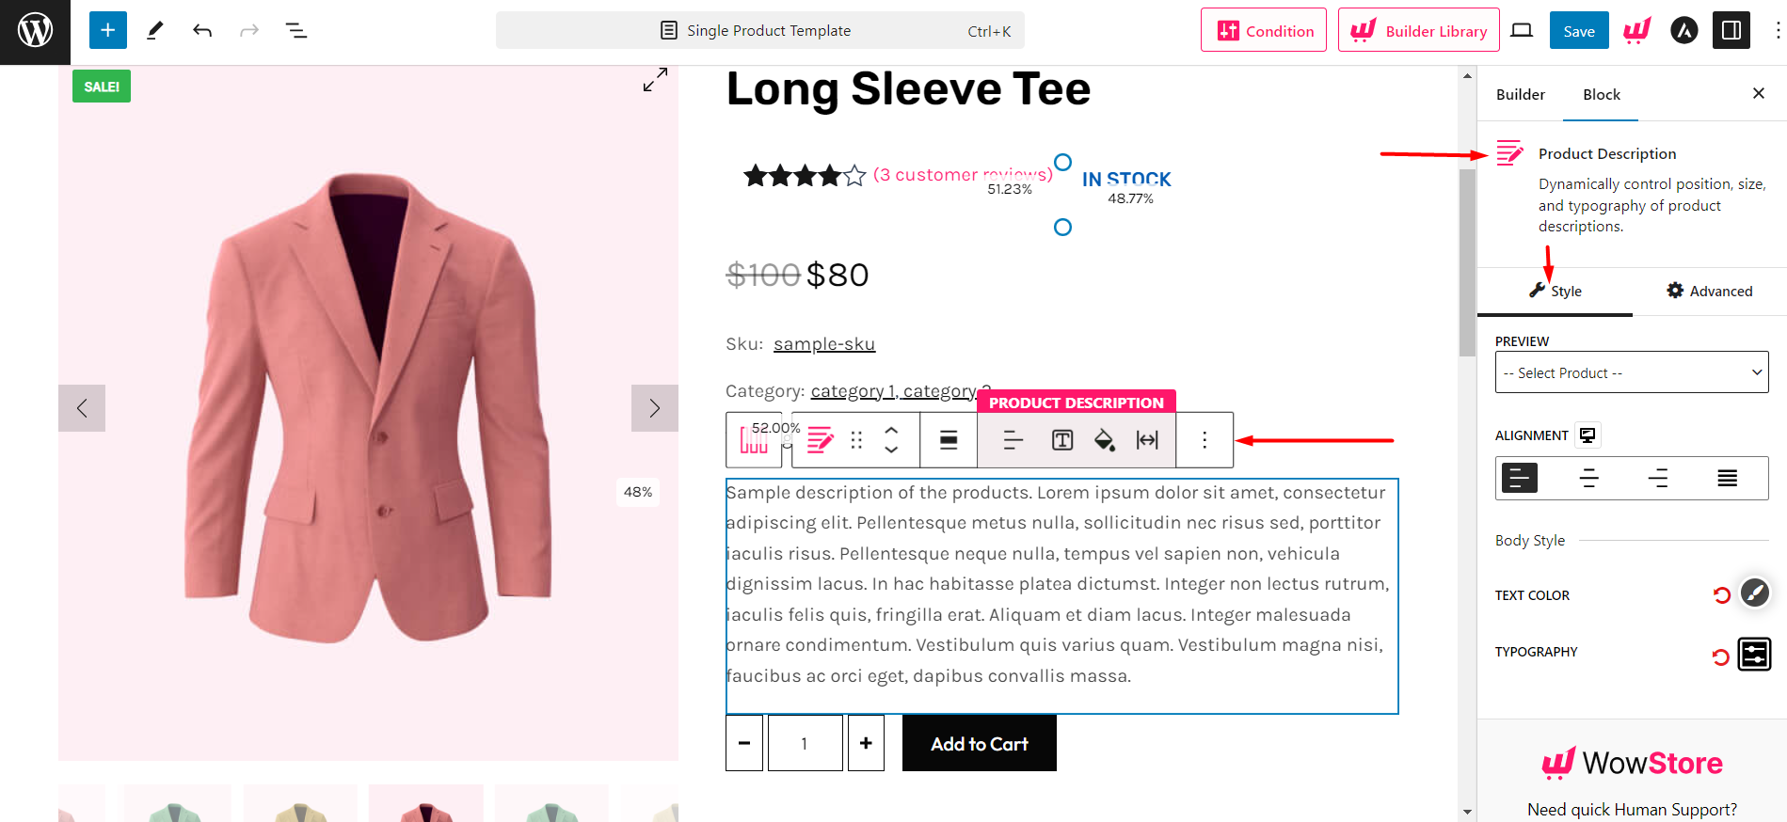Open the text alignment icon in block toolbar
Viewport: 1787px width, 822px height.
pos(1012,439)
